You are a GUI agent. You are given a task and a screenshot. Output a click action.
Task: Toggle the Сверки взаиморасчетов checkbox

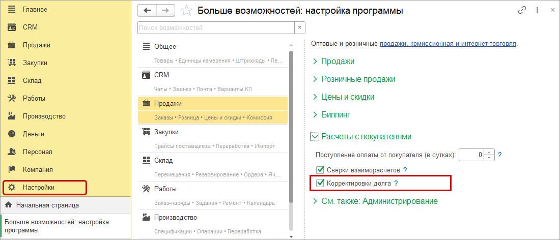tap(320, 170)
